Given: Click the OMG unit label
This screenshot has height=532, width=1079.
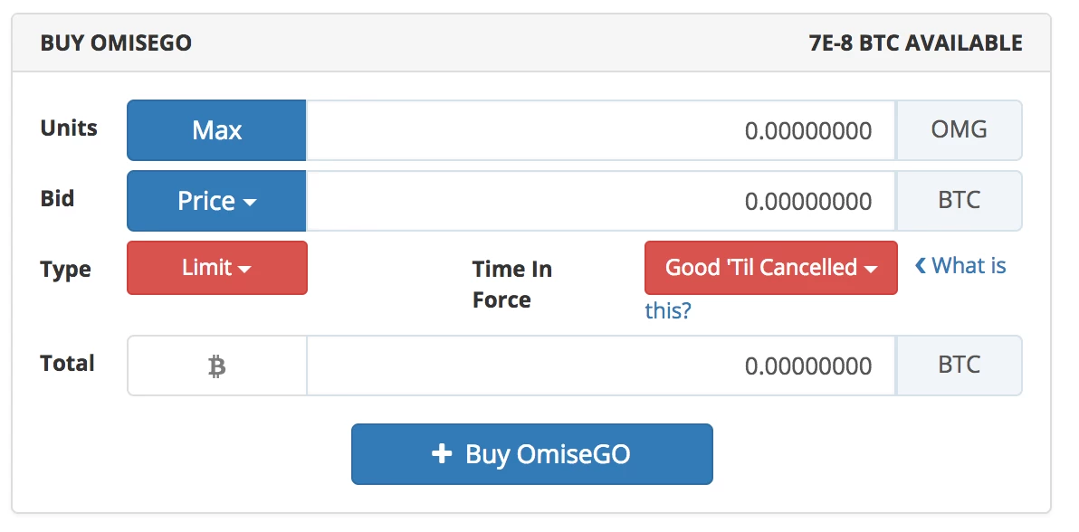Looking at the screenshot, I should [x=959, y=130].
